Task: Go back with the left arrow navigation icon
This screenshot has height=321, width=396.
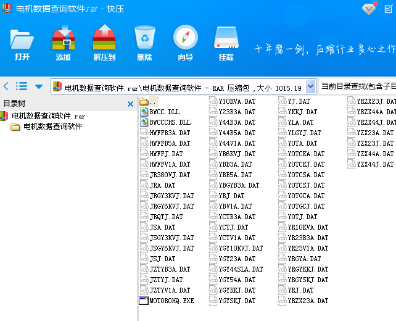Action: coord(6,86)
